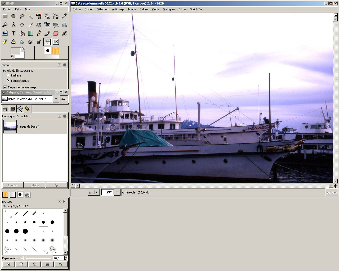
Task: Select the Flip tool
Action: pos(5,33)
